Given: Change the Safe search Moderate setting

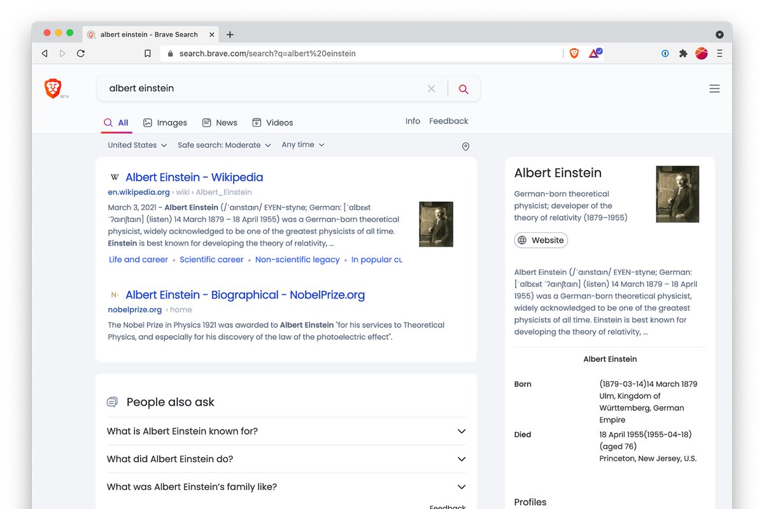Looking at the screenshot, I should click(224, 144).
